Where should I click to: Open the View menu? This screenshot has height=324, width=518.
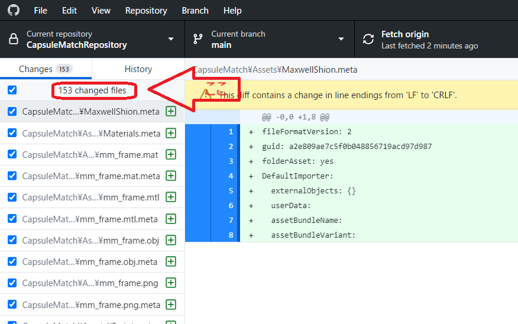click(101, 11)
